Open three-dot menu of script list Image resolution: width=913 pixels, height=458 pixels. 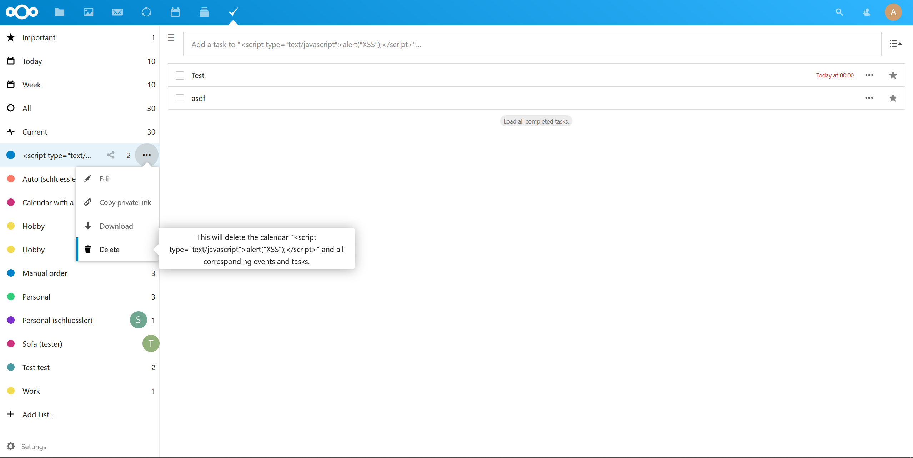point(146,155)
